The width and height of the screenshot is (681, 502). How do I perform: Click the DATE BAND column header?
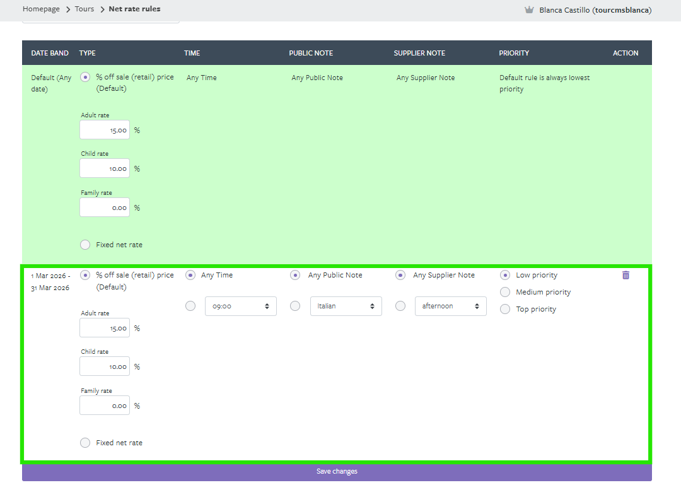[x=50, y=53]
